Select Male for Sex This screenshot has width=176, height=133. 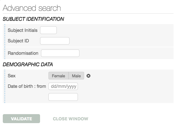tap(76, 76)
